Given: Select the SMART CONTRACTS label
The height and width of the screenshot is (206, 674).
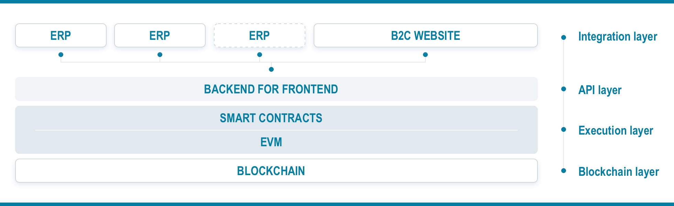Looking at the screenshot, I should click(271, 118).
